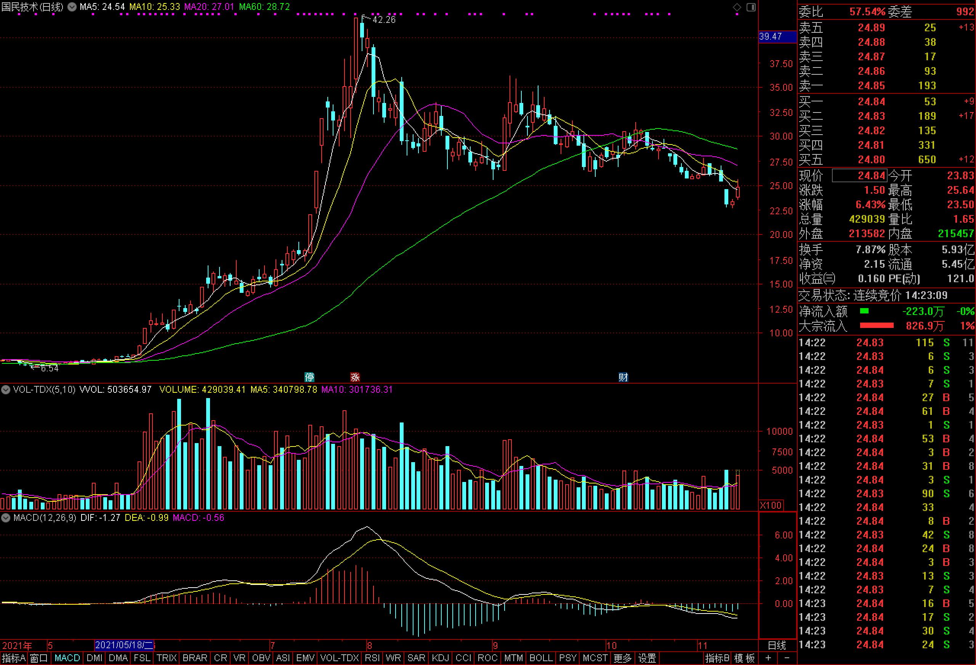Click the 日线 period selector
This screenshot has height=665, width=976.
[777, 646]
